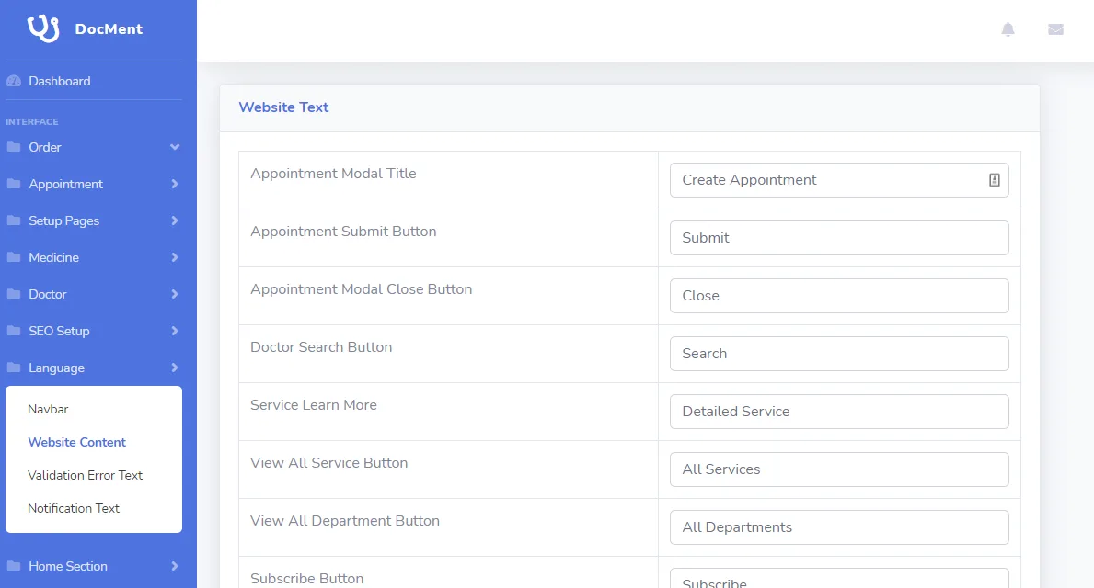The image size is (1094, 588).
Task: Click the Doctor folder icon
Action: [x=14, y=294]
